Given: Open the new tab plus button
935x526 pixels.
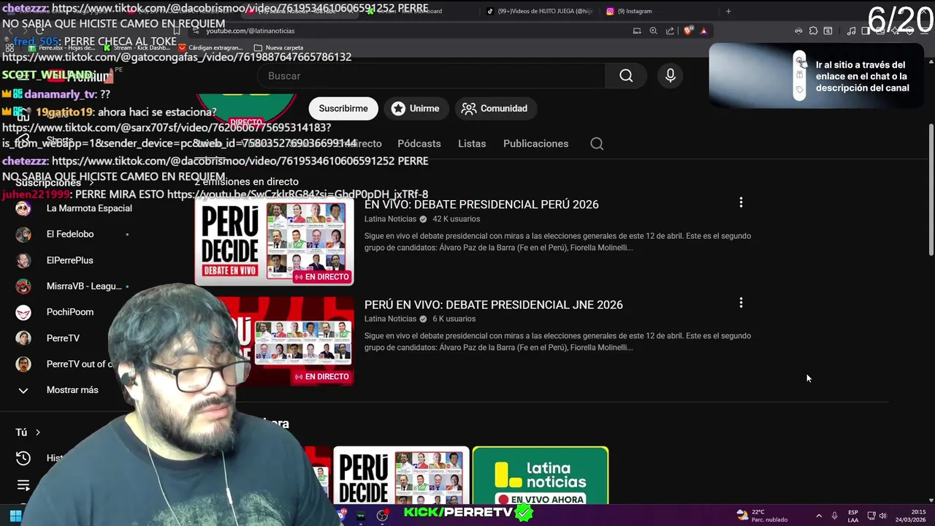Looking at the screenshot, I should 728,11.
